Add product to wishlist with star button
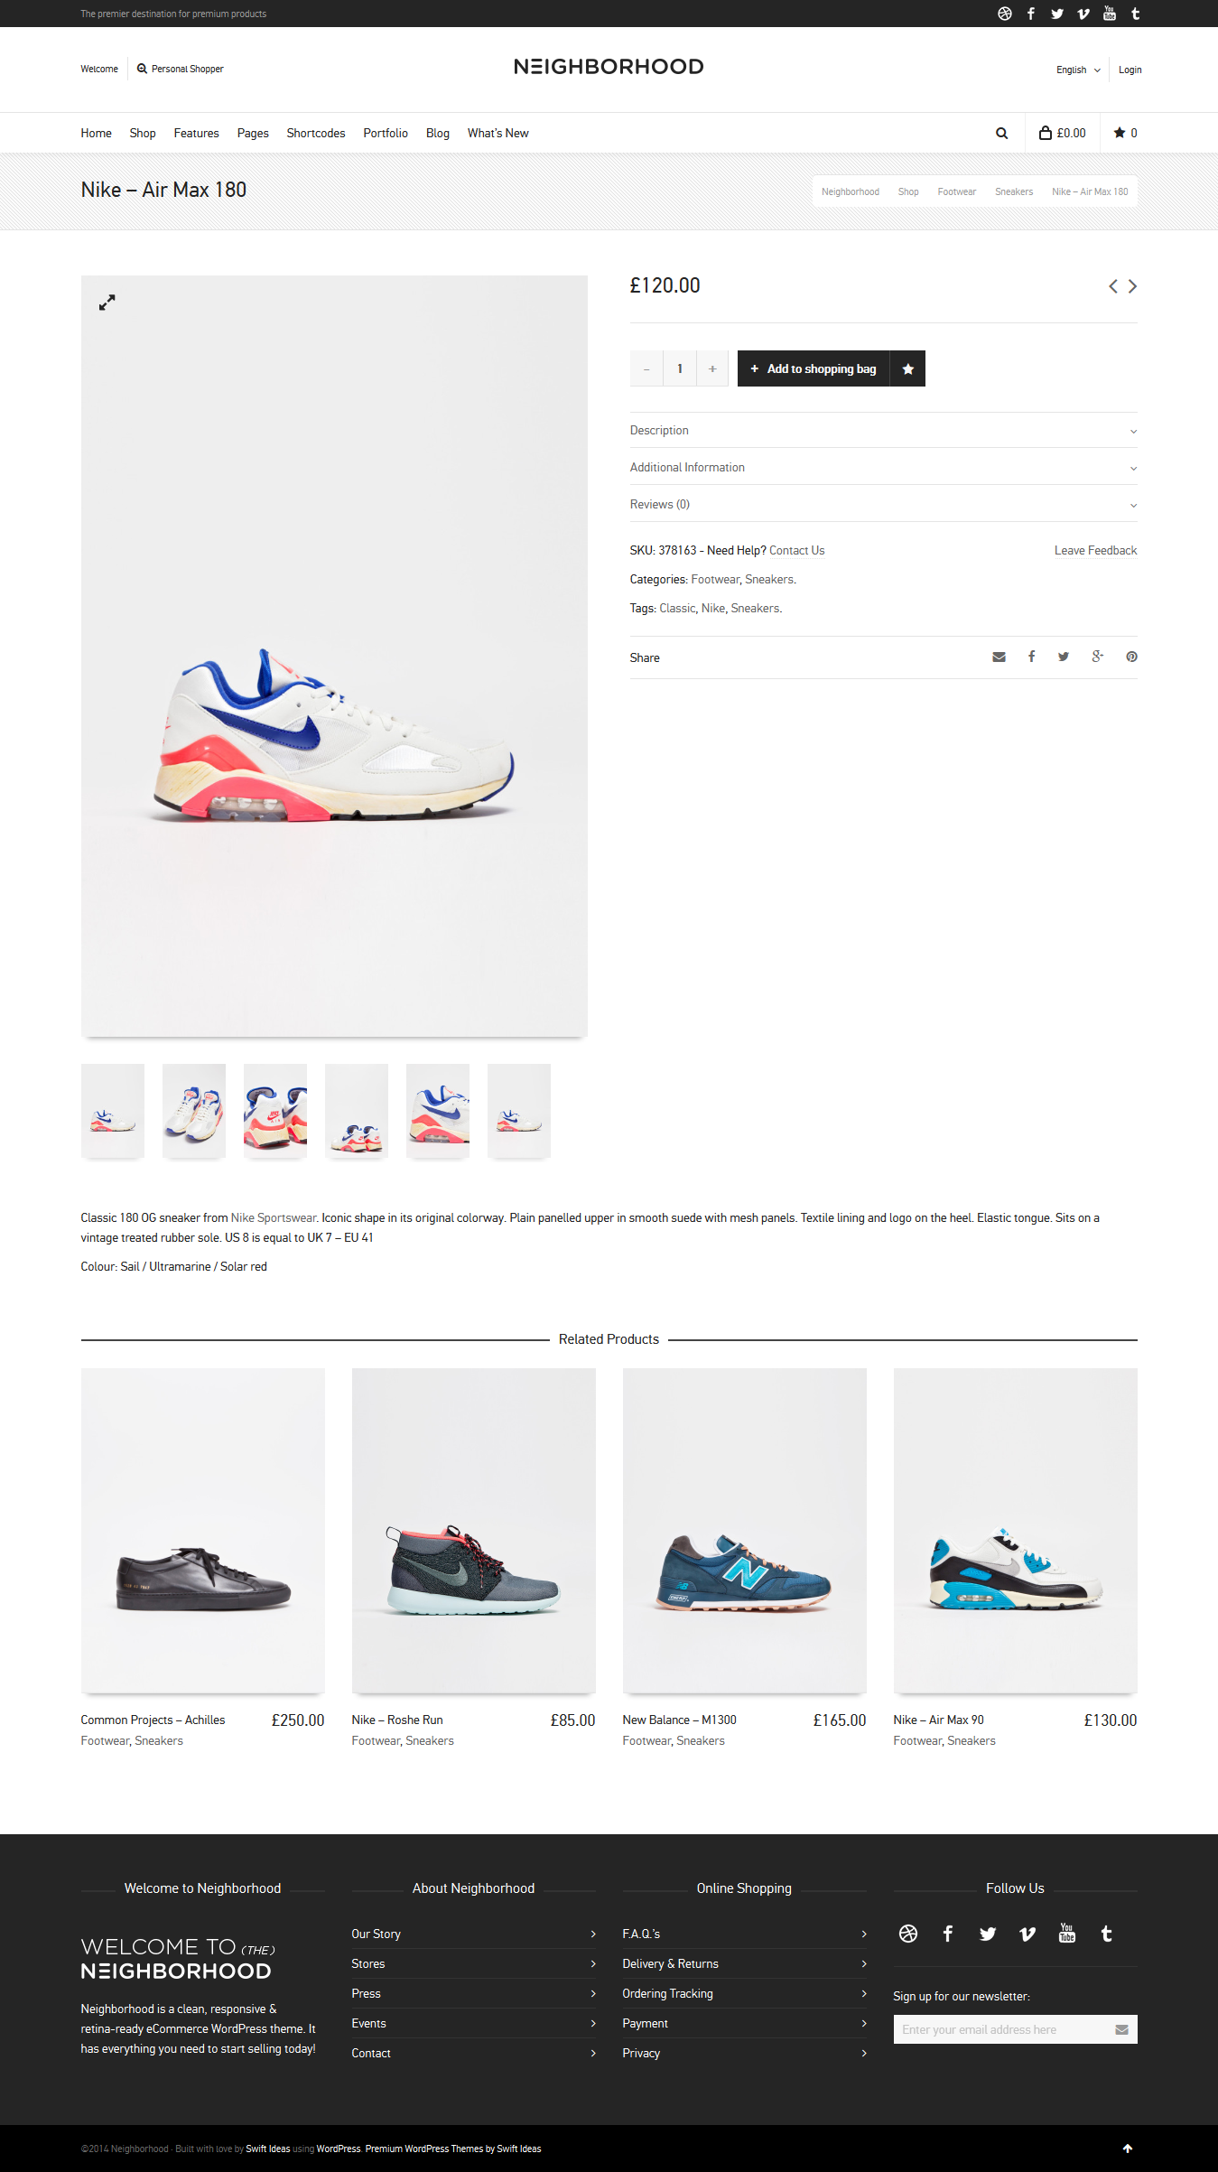Screen dimensions: 1218x2172 [907, 368]
